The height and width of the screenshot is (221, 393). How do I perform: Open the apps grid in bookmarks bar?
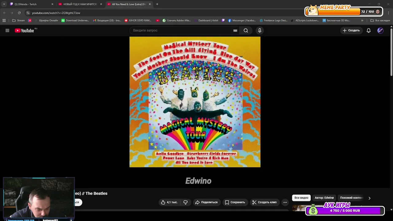click(4, 21)
